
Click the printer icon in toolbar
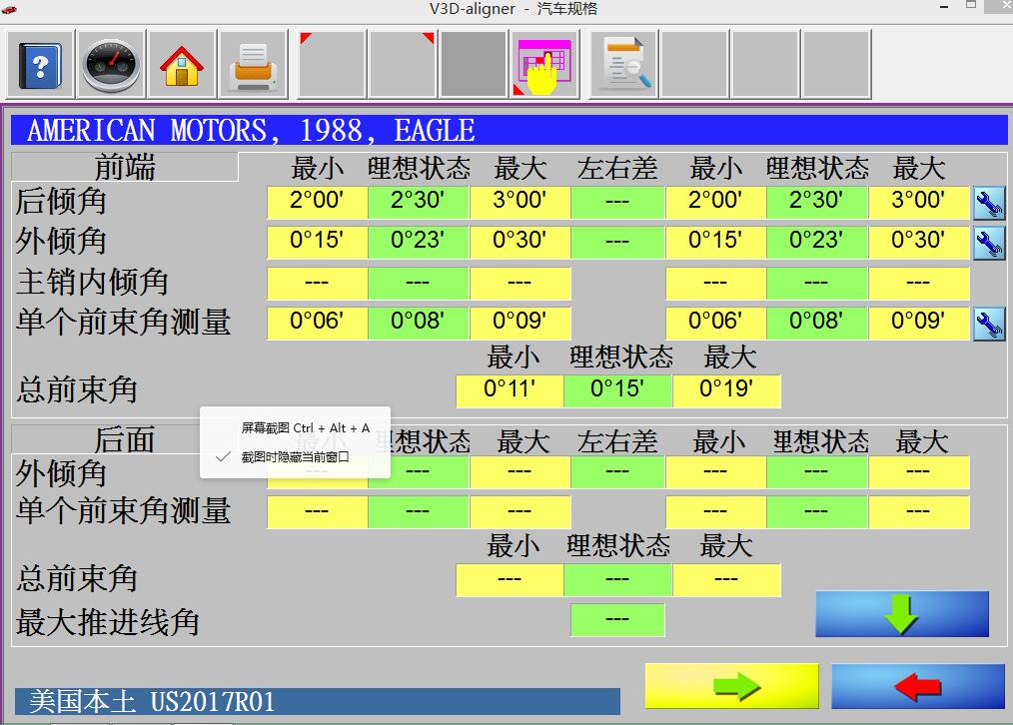(253, 66)
